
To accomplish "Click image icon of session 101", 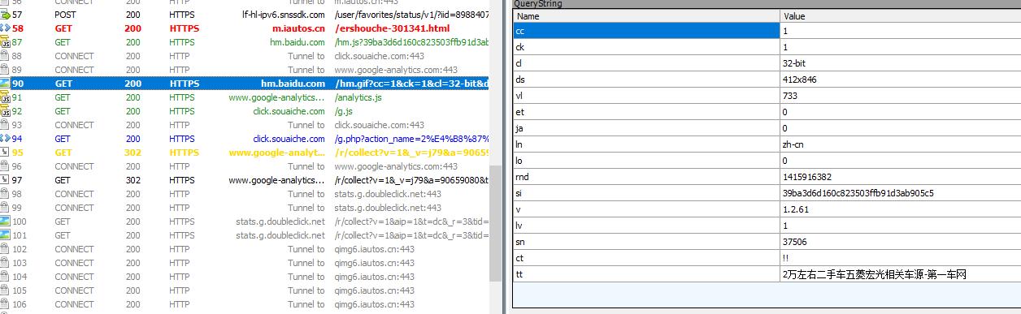I will click(x=6, y=235).
